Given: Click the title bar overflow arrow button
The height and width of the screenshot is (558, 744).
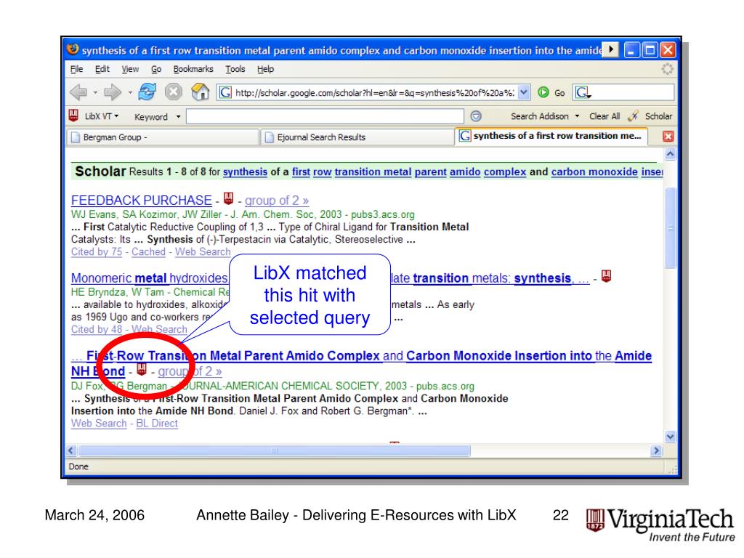Looking at the screenshot, I should point(611,49).
